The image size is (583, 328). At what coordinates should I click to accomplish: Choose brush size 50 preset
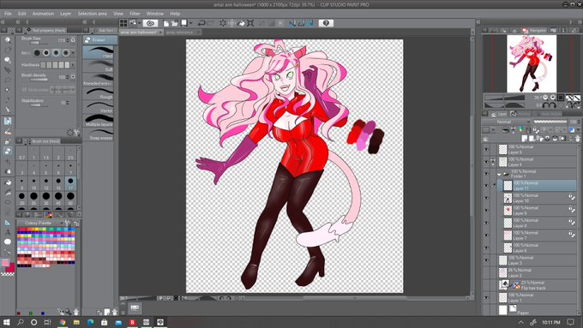click(x=70, y=198)
